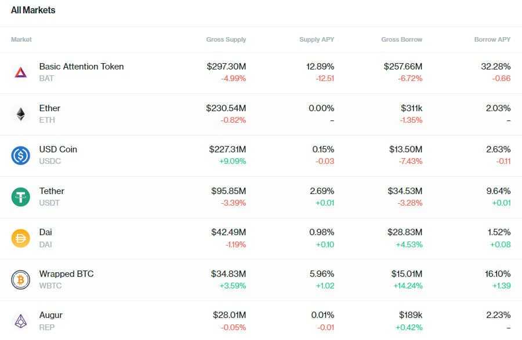This screenshot has width=522, height=340.
Task: Click the USD Coin dollar icon
Action: coord(20,155)
